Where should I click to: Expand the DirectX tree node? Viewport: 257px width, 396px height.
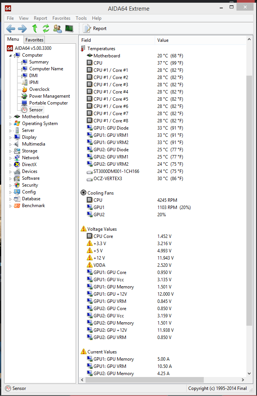pos(10,165)
